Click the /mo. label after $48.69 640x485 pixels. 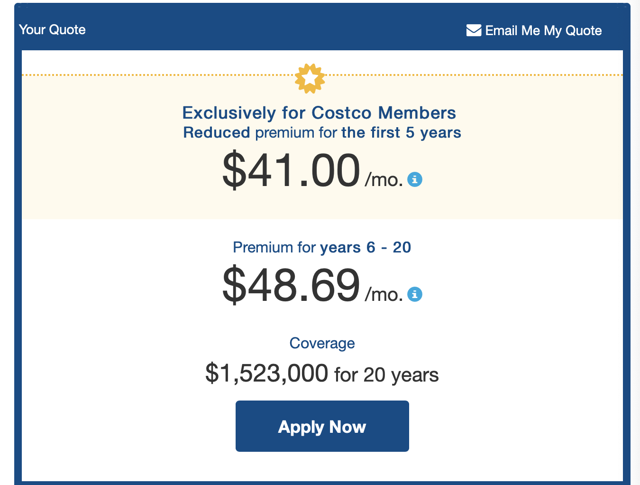[x=384, y=295]
